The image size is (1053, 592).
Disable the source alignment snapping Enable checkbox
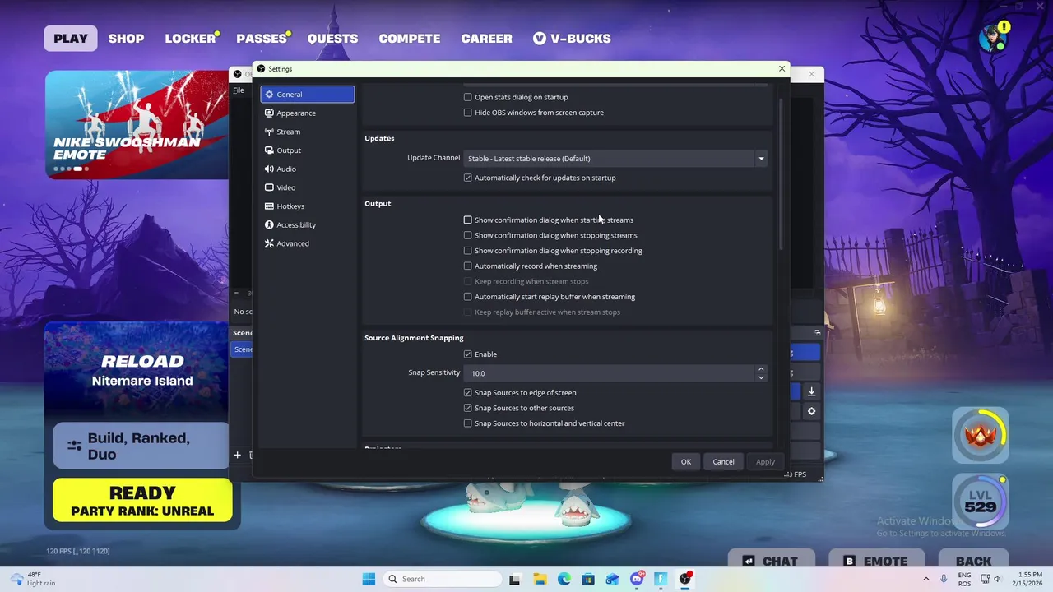point(468,354)
